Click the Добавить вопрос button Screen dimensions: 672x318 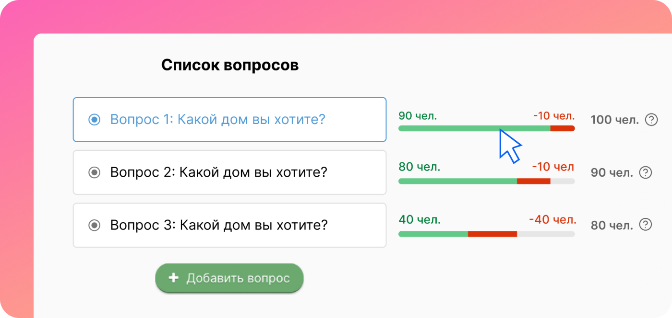229,278
